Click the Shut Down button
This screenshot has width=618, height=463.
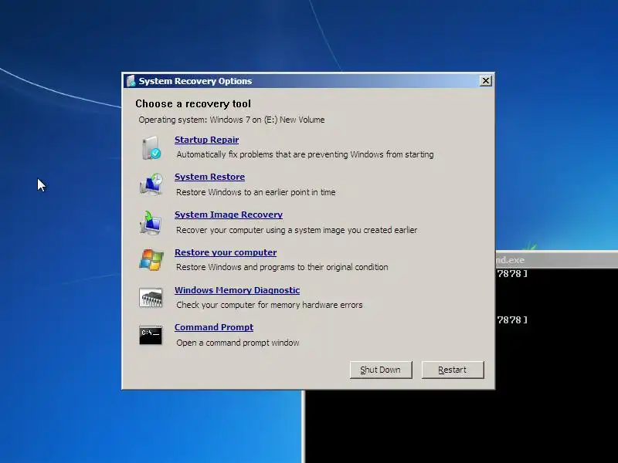tap(381, 370)
